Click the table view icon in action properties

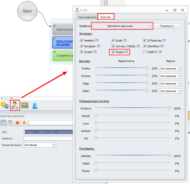tap(3, 122)
